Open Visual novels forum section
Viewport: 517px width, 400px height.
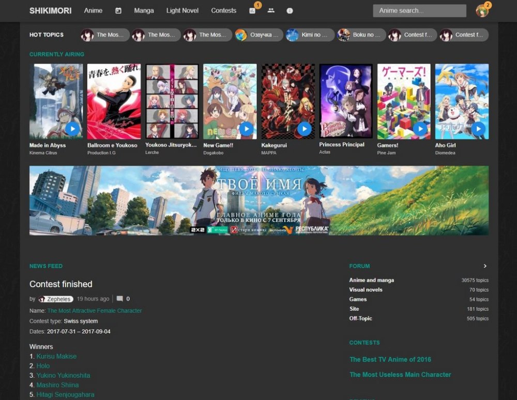pyautogui.click(x=366, y=289)
